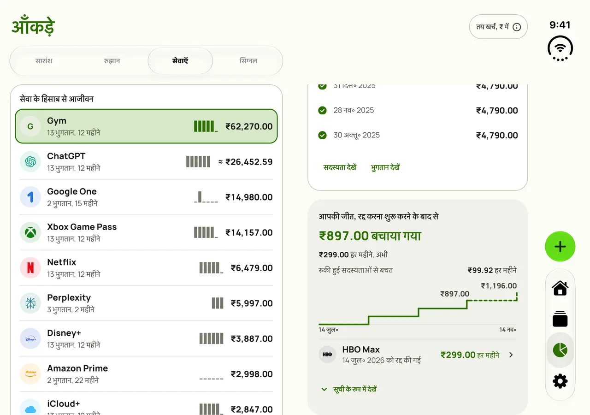Click the Perplexity 3 भुगतान, 2 महीने text
Screen dimensions: 590x415
(71, 309)
